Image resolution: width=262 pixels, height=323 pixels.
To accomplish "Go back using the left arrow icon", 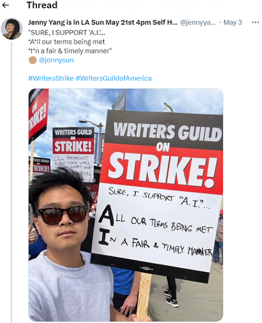I will coord(5,5).
